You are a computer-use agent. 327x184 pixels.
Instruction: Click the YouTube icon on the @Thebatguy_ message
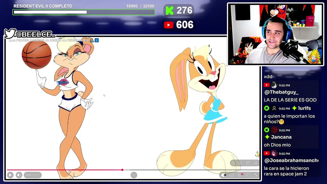click(266, 85)
